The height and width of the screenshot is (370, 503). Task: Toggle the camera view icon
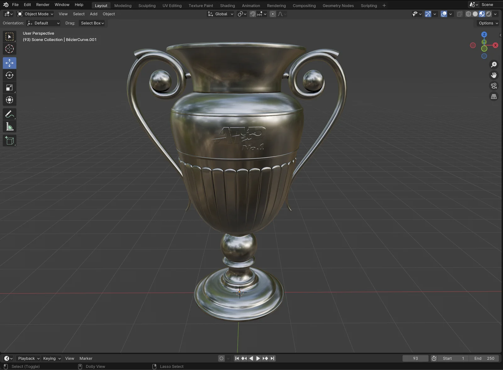pos(494,86)
